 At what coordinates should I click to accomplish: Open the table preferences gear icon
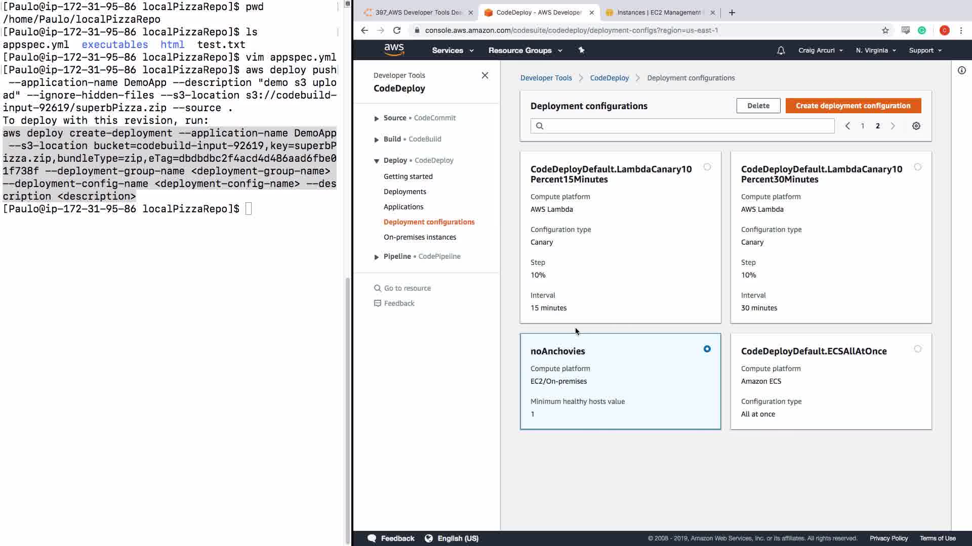[916, 126]
